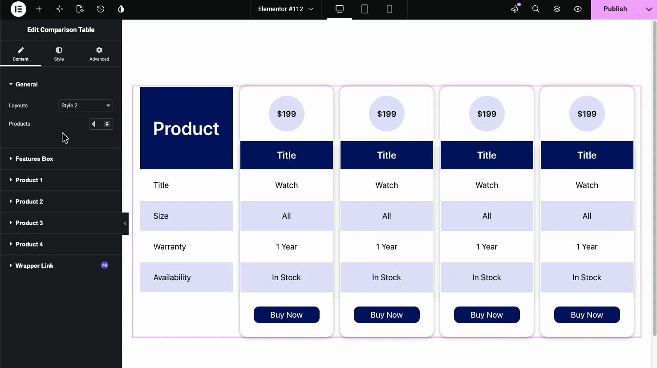Screen dimensions: 657x368
Task: Switch to the Style tab
Action: (x=59, y=53)
